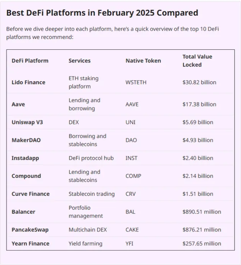The width and height of the screenshot is (241, 265).
Task: Click the WSTETH native token cell
Action: [136, 82]
